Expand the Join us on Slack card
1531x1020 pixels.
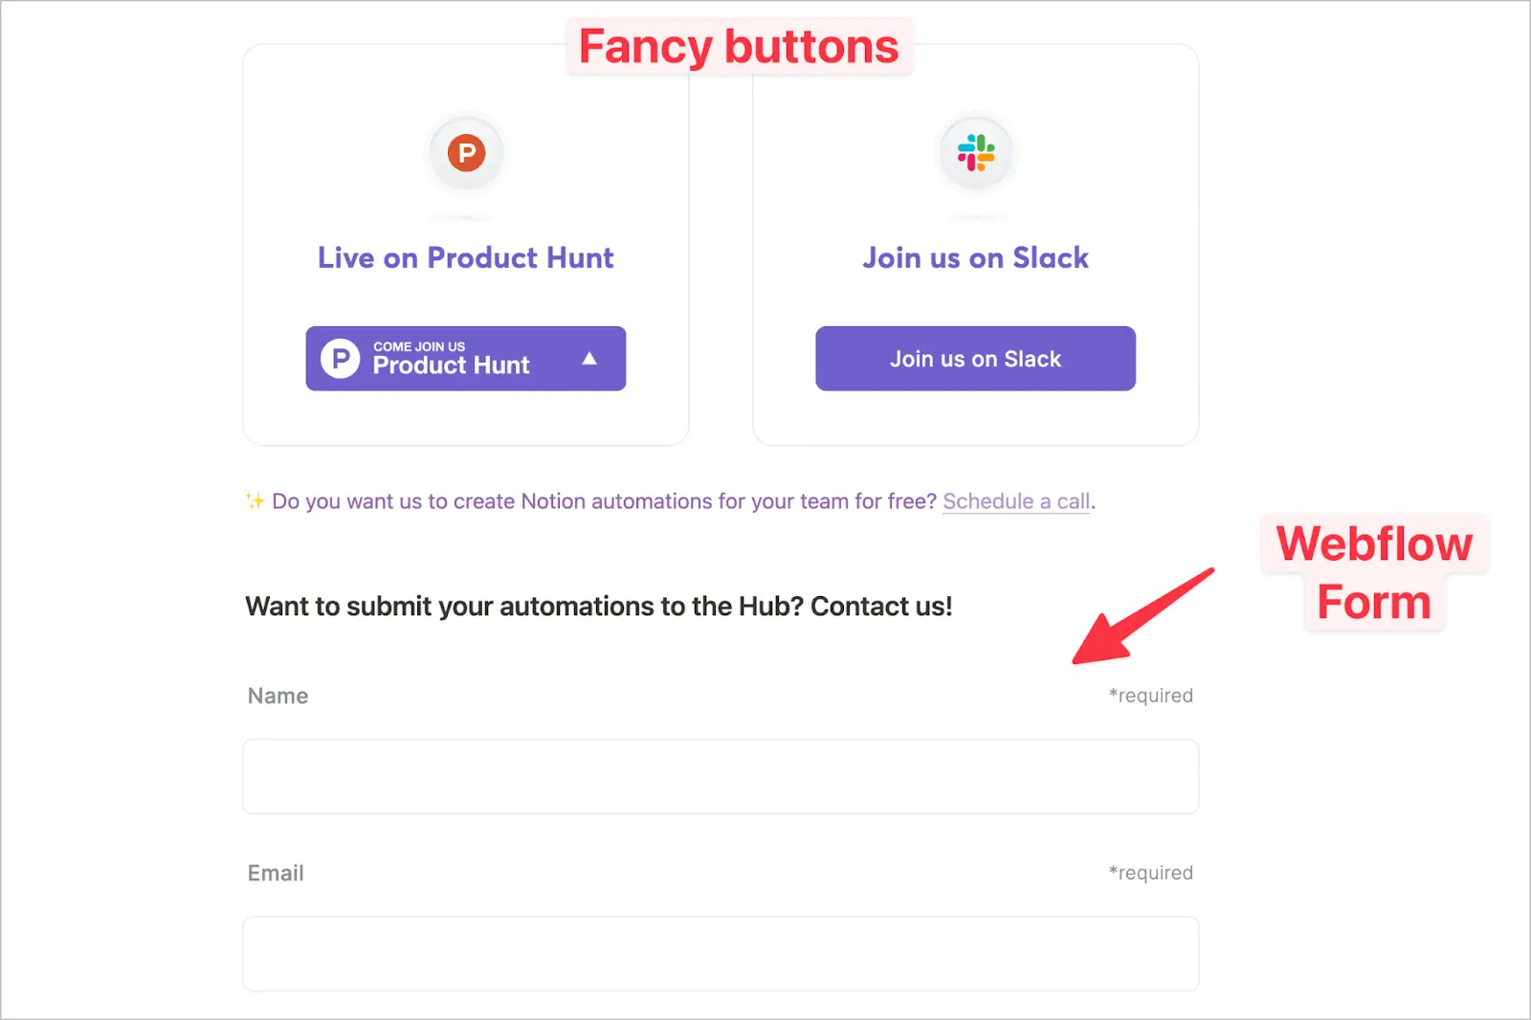click(975, 244)
